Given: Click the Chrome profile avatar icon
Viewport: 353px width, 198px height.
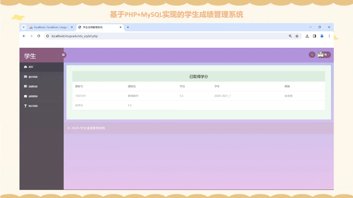Looking at the screenshot, I should (x=322, y=36).
